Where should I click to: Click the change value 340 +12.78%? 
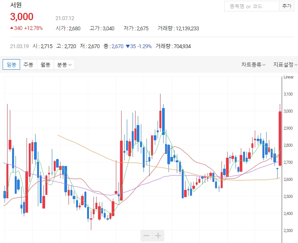[27, 28]
